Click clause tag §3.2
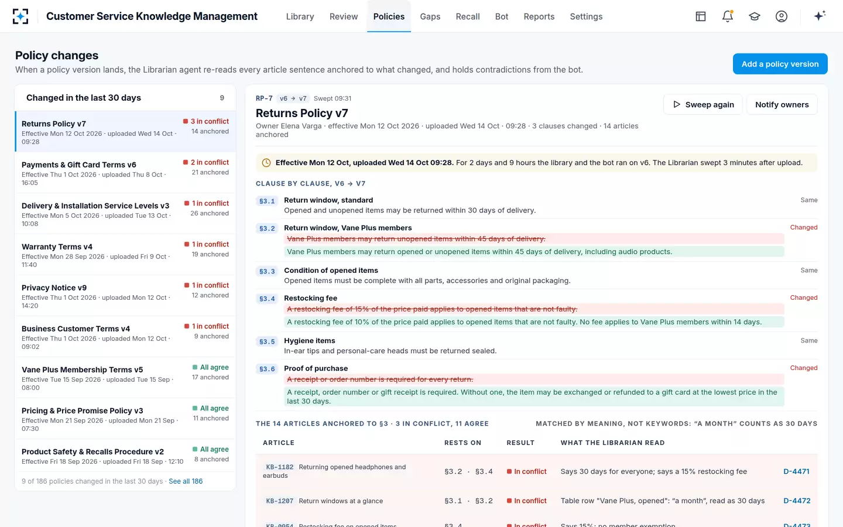This screenshot has width=843, height=527. tap(267, 228)
